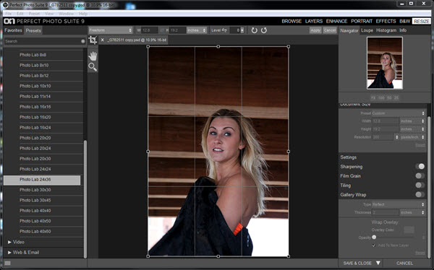Click into the preset Search field
This screenshot has height=270, width=434.
[x=43, y=41]
